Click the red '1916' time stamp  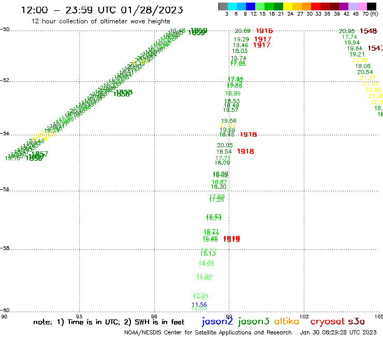[264, 31]
